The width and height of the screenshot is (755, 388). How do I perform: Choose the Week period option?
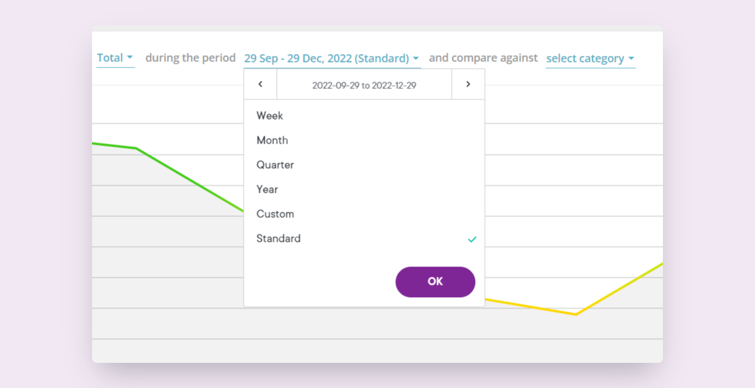click(x=364, y=115)
